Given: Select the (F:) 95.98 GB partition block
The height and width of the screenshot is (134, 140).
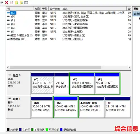Looking at the screenshot, I should pyautogui.click(x=107, y=83).
